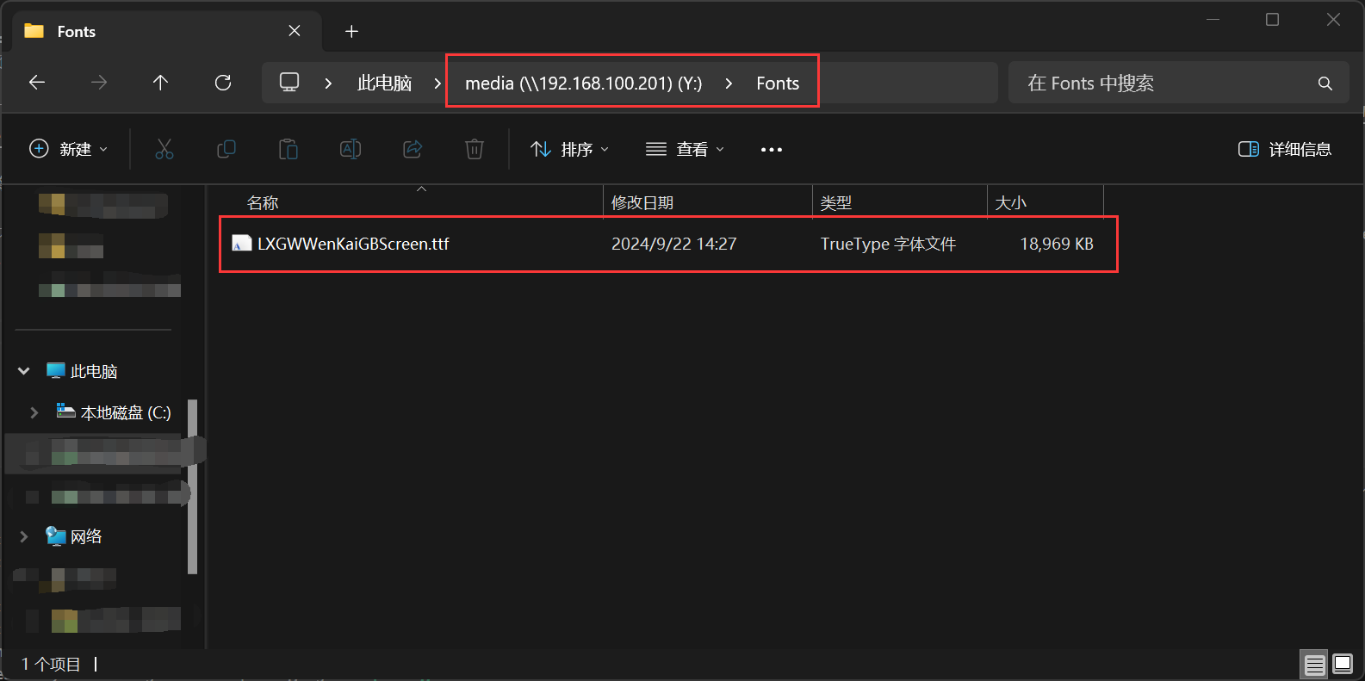Screen dimensions: 1365x681
Task: Expand the 网络 tree node
Action: pos(24,536)
